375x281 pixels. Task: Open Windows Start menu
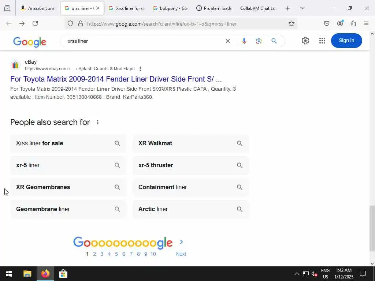coord(9,274)
